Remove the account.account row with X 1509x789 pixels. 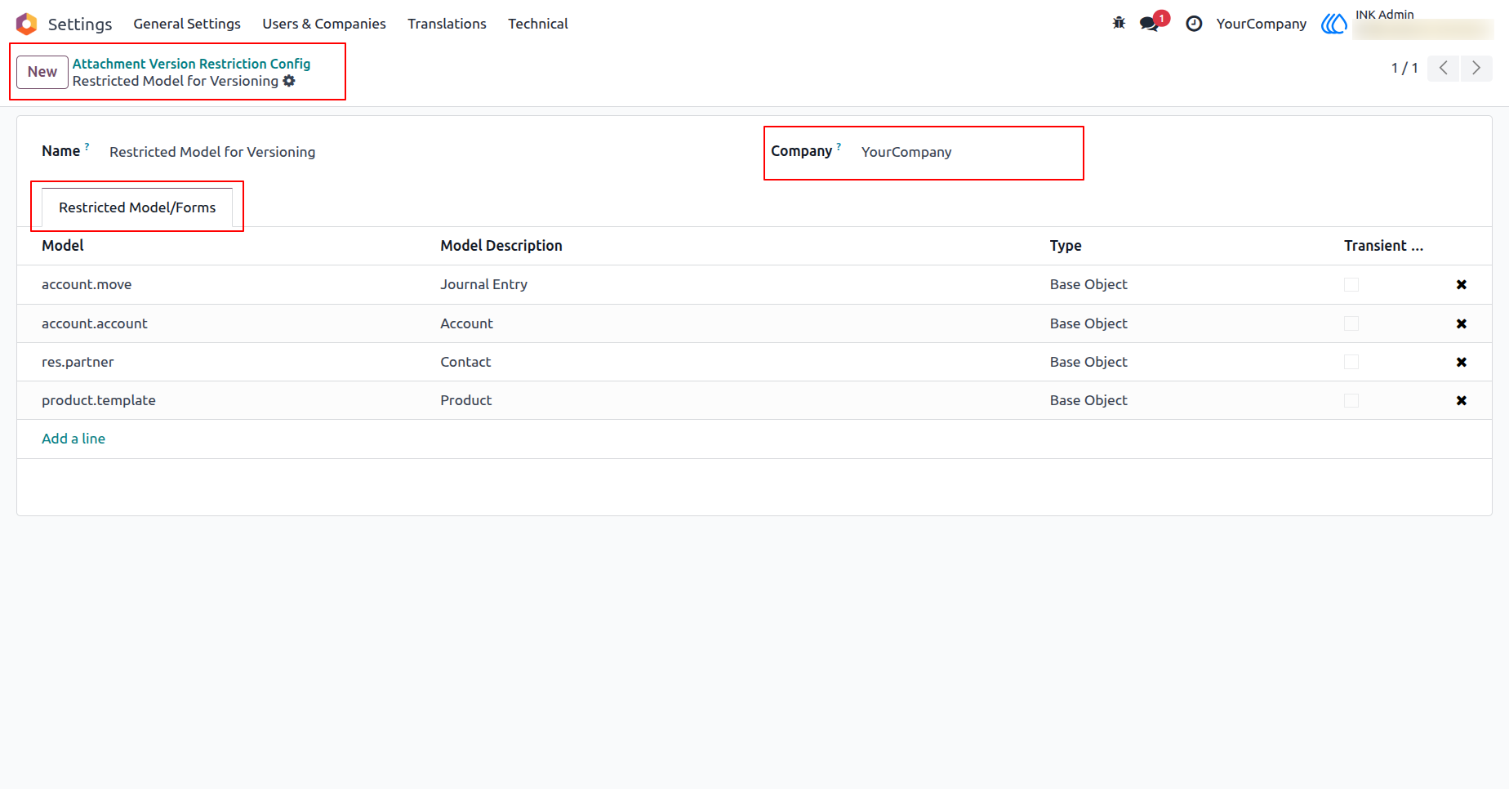tap(1462, 323)
